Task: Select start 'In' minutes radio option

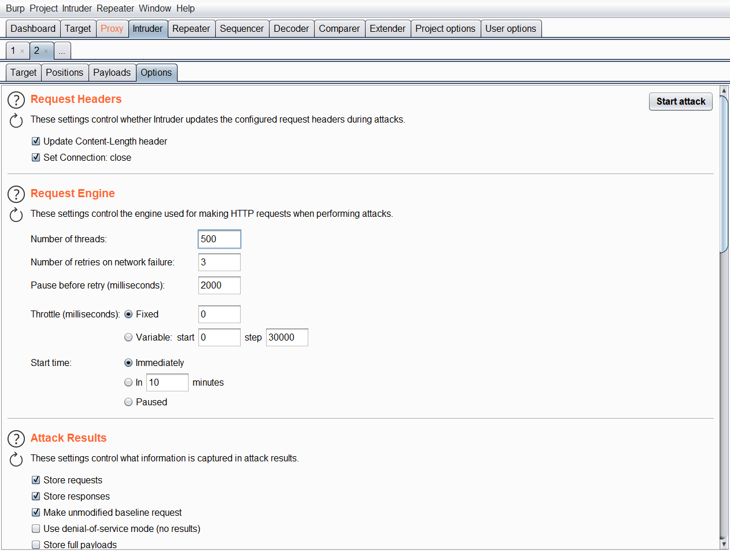Action: [x=128, y=382]
